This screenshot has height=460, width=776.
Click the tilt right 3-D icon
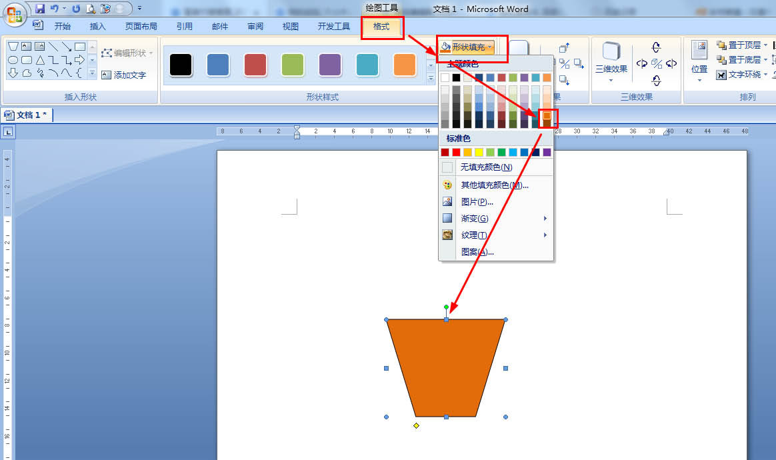tap(671, 63)
